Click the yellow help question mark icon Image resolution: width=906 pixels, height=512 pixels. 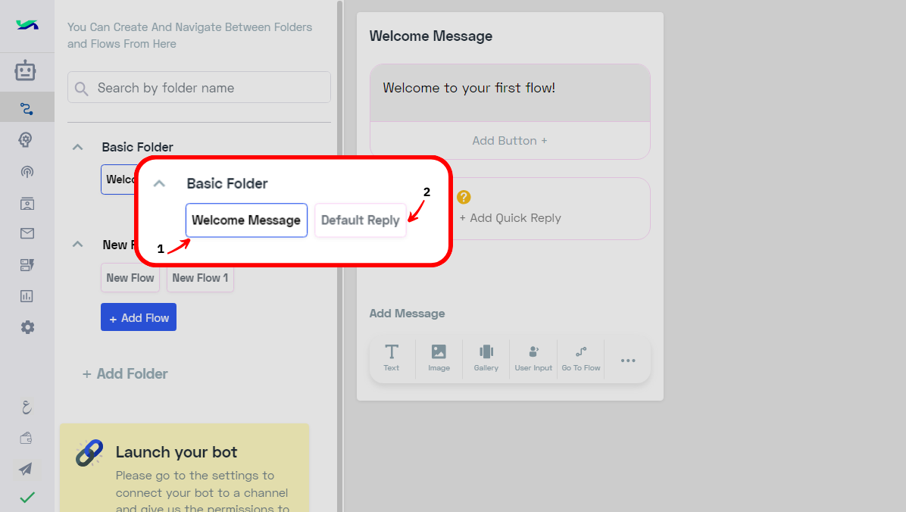pos(464,197)
